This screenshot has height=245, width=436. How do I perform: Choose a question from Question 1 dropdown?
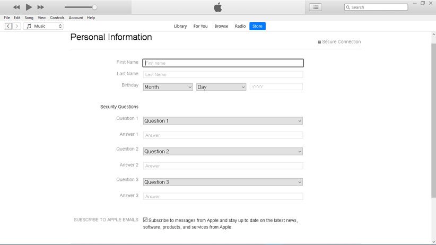point(223,121)
